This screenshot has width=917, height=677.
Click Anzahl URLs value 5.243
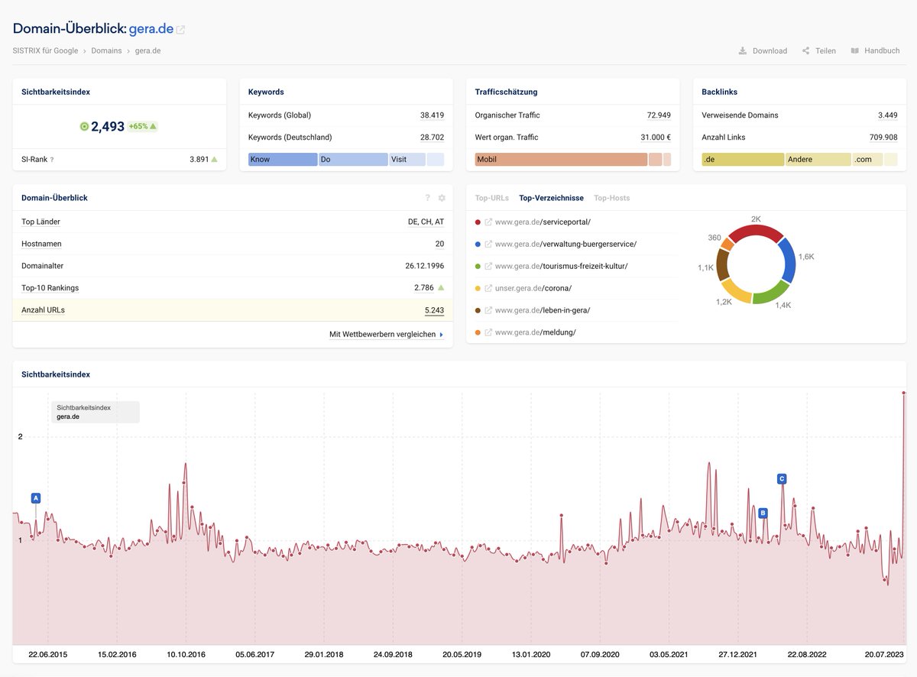434,310
